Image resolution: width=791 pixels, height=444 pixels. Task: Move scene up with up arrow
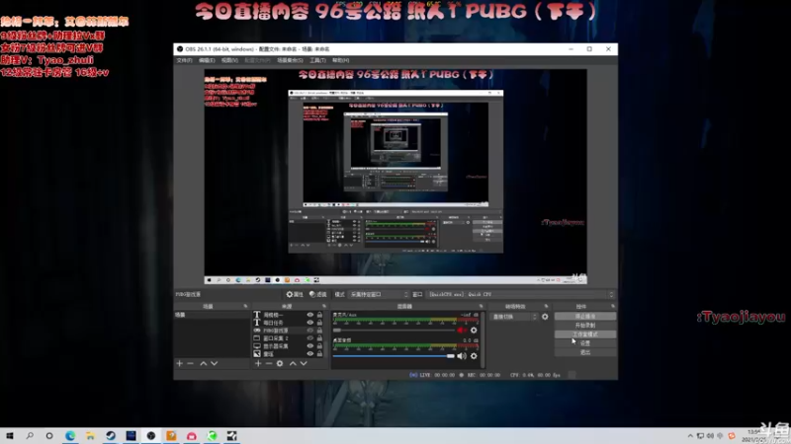click(x=204, y=363)
